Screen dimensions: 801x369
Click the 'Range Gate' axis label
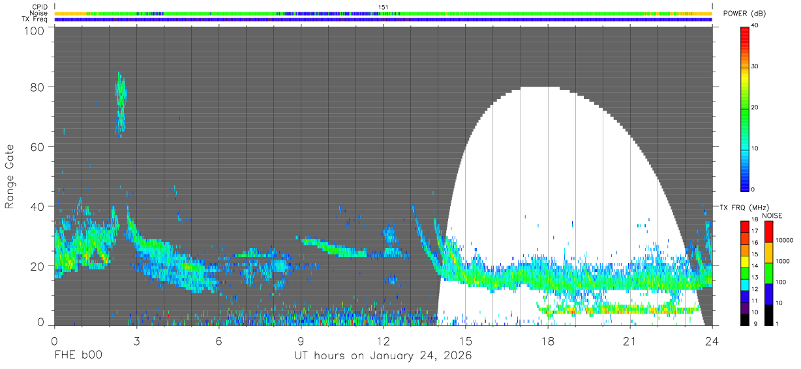point(10,178)
